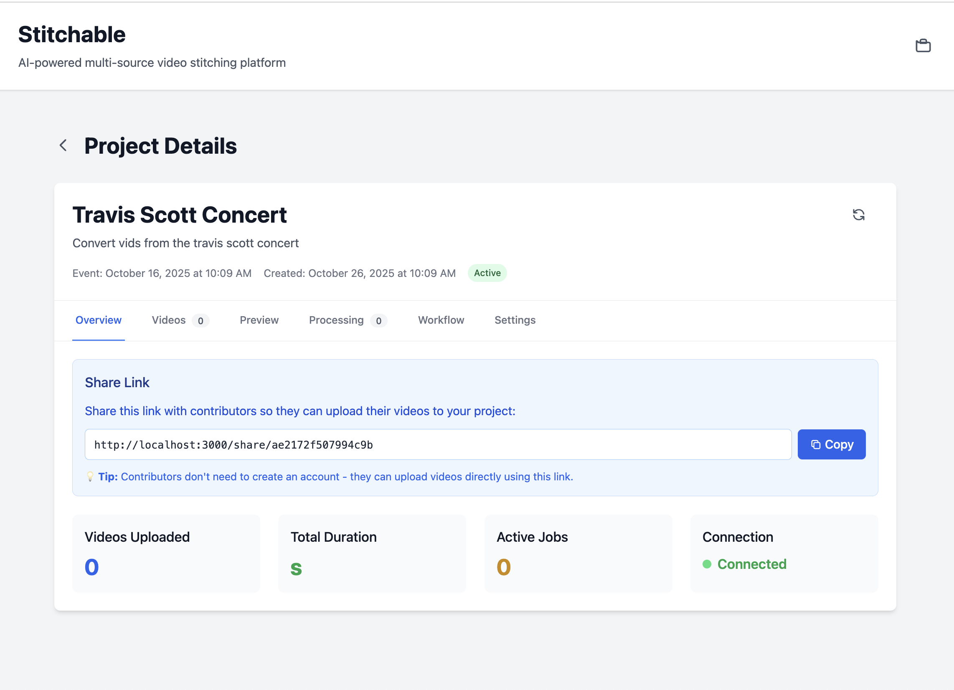Click the Total Duration stat card
Image resolution: width=954 pixels, height=690 pixels.
click(x=372, y=553)
